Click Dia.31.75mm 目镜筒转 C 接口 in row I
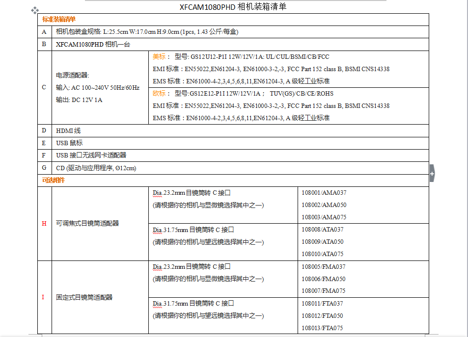Image resolution: width=468 pixels, height=337 pixels. point(193,303)
